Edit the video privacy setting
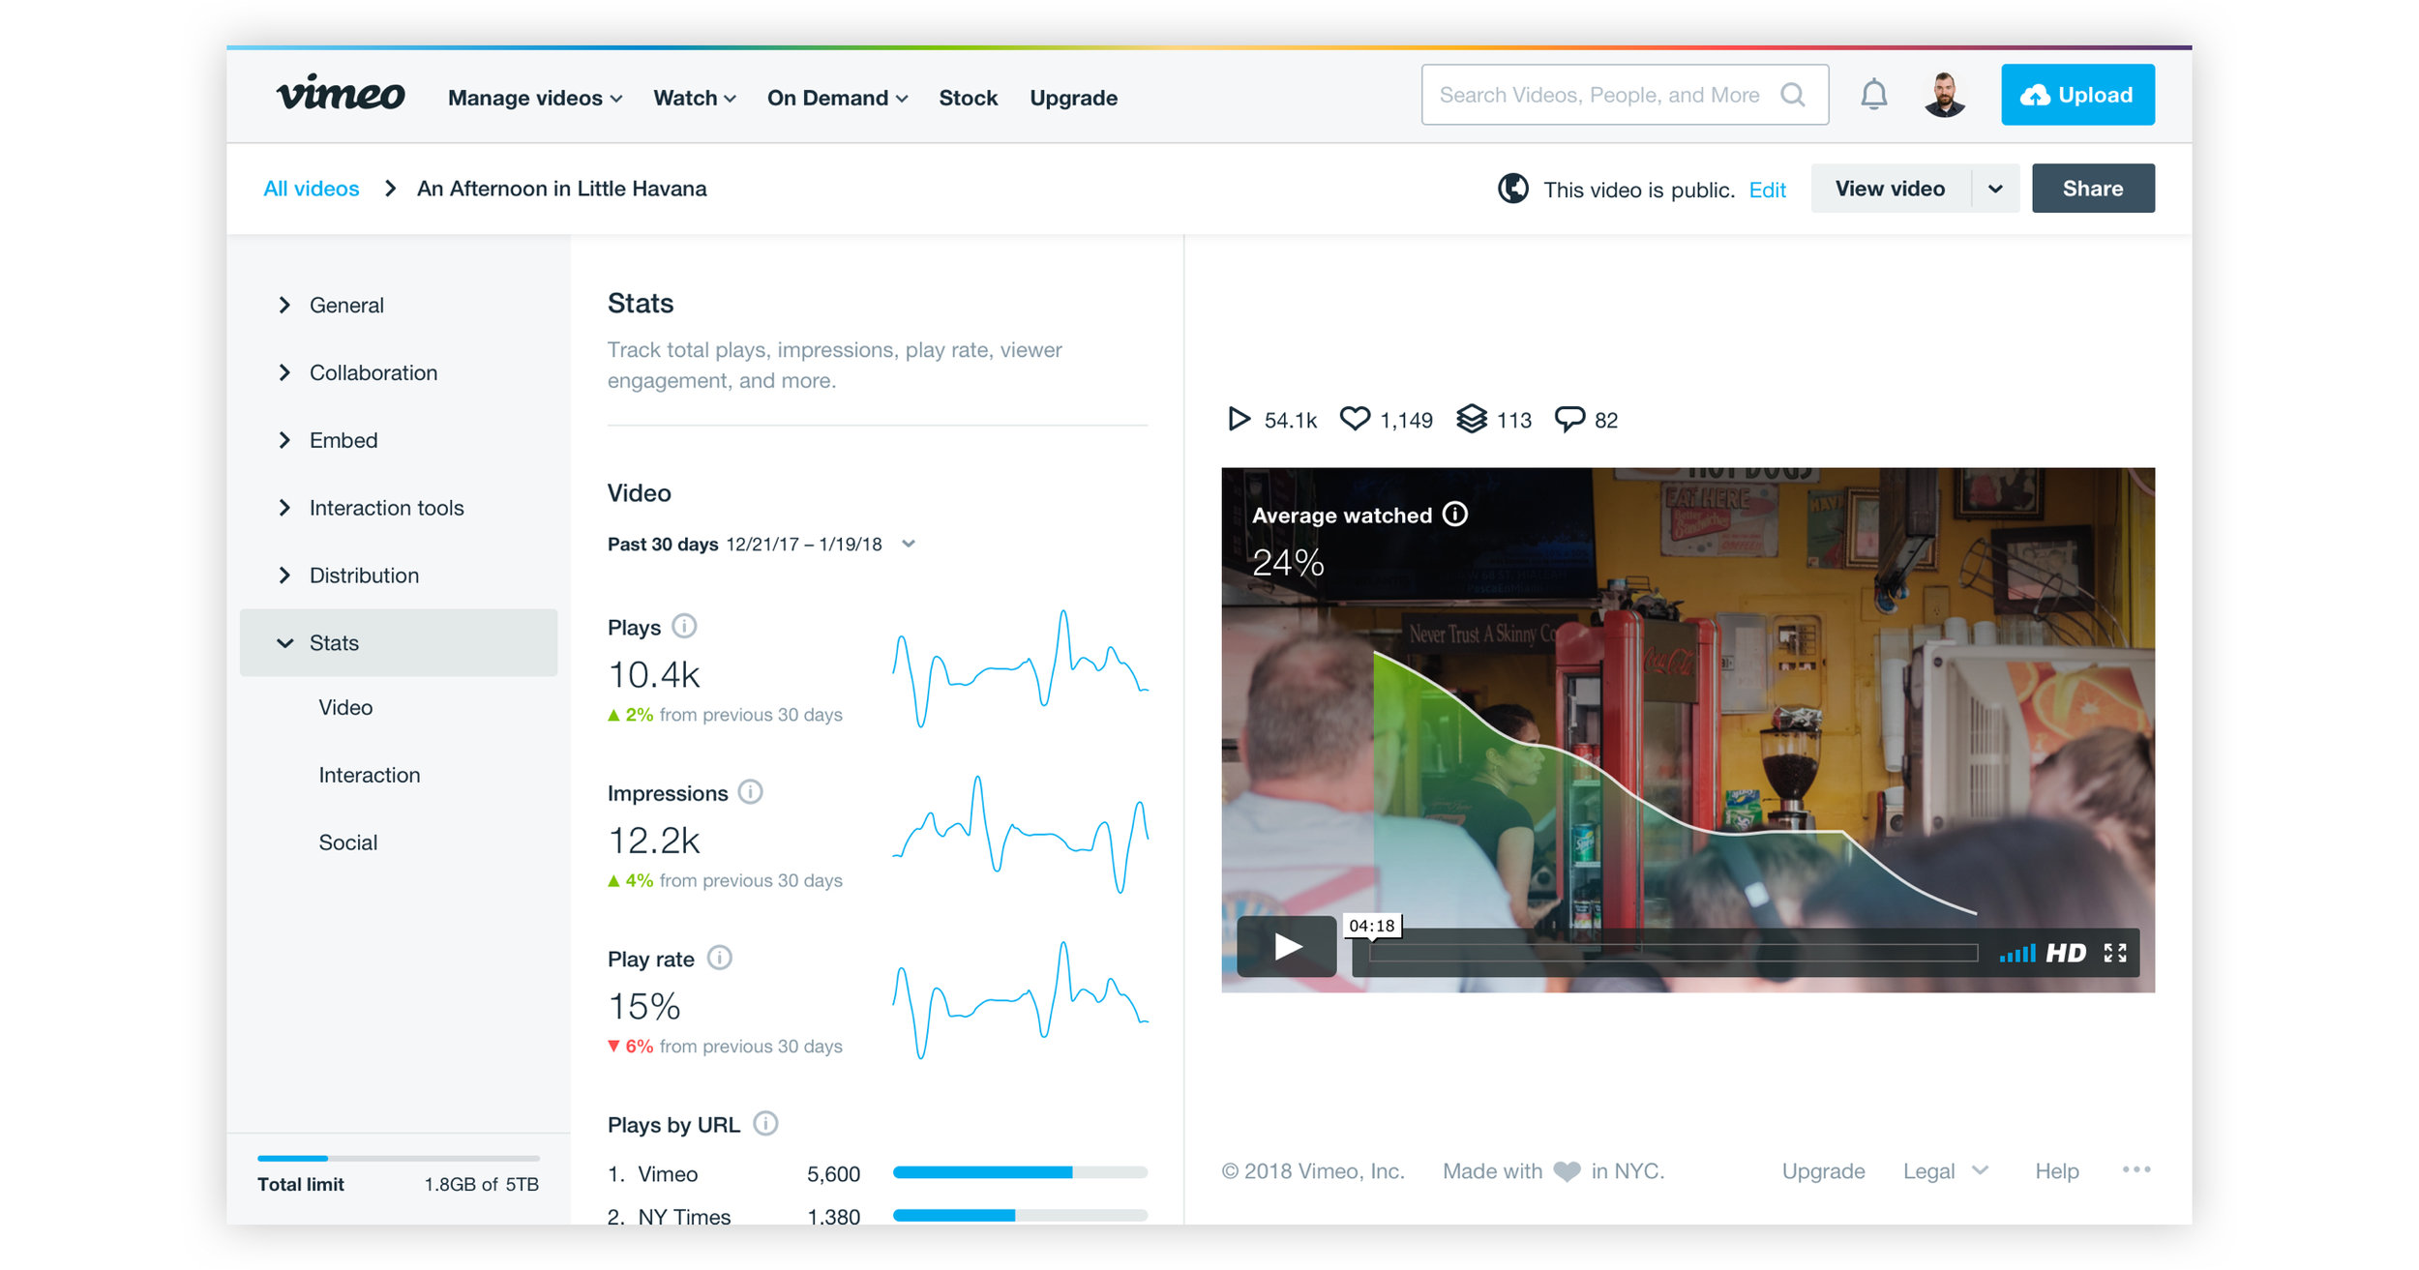Viewport: 2419px width, 1270px height. tap(1767, 190)
